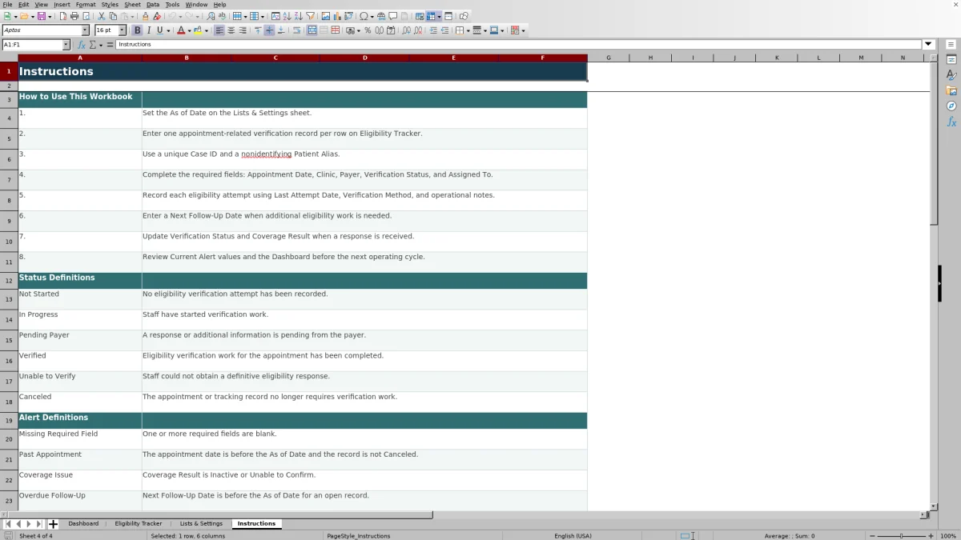Print the workbook using the Print icon

click(x=74, y=16)
